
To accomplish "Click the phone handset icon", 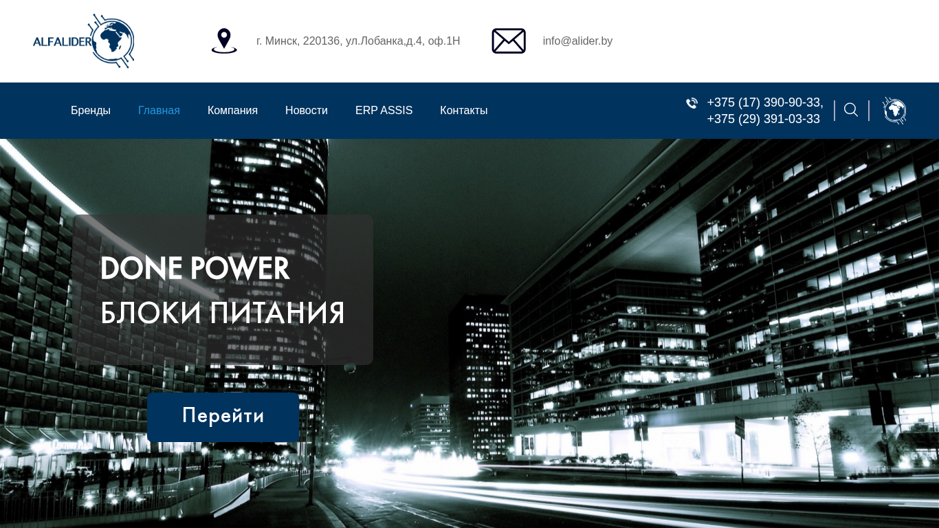I will click(692, 103).
